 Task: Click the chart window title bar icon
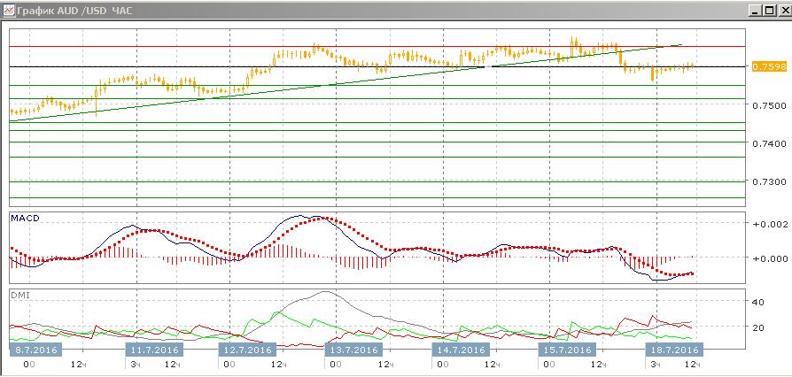(9, 10)
